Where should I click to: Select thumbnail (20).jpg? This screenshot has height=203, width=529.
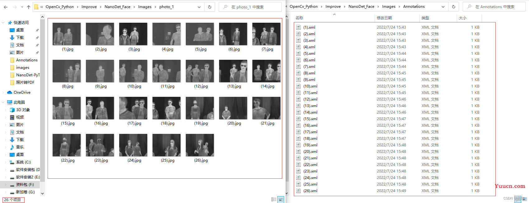coord(233,108)
